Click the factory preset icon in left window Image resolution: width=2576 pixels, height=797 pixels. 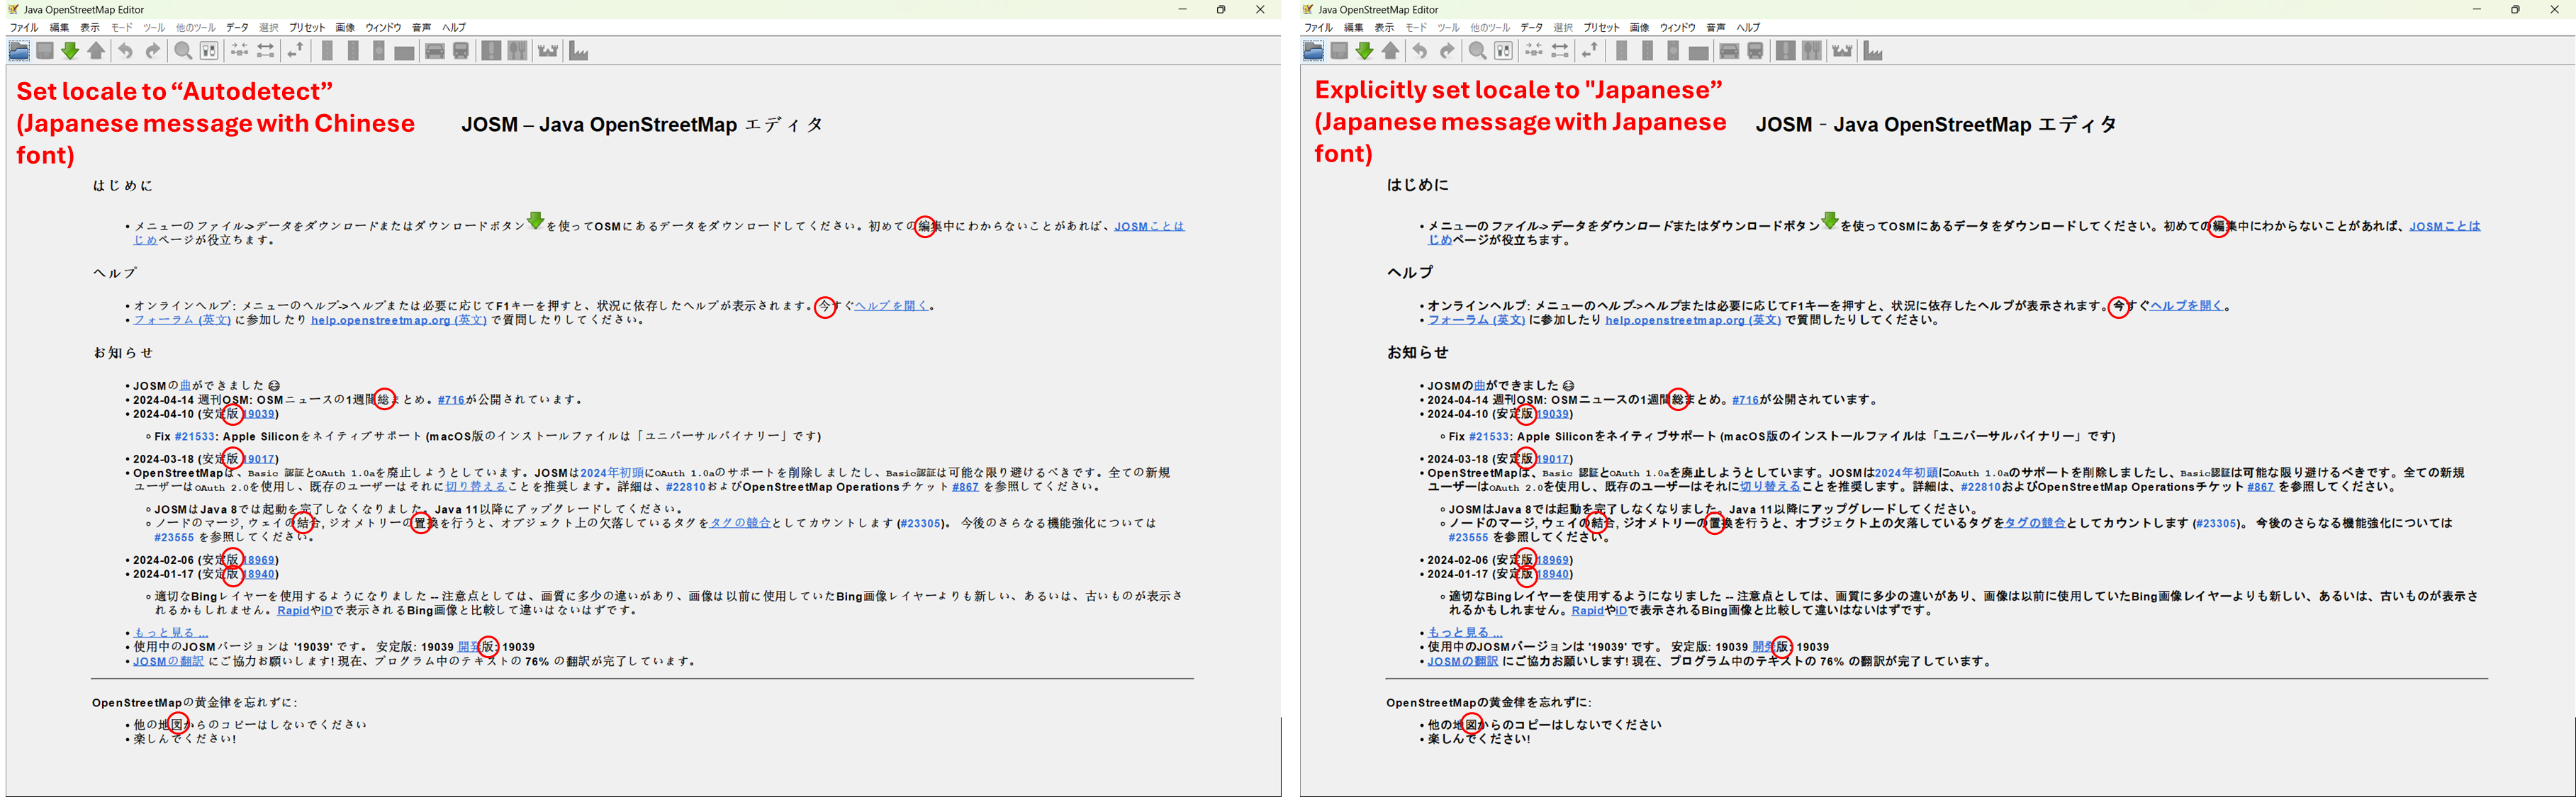coord(579,51)
